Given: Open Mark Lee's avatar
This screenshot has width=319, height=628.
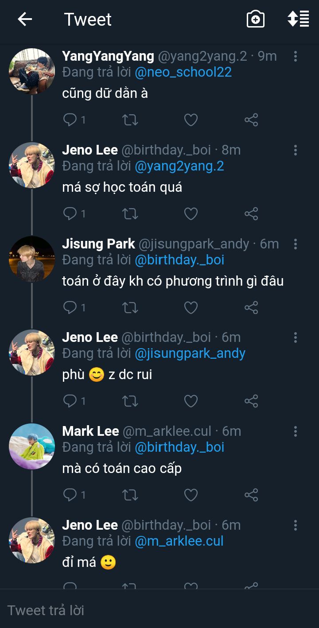Looking at the screenshot, I should (32, 446).
